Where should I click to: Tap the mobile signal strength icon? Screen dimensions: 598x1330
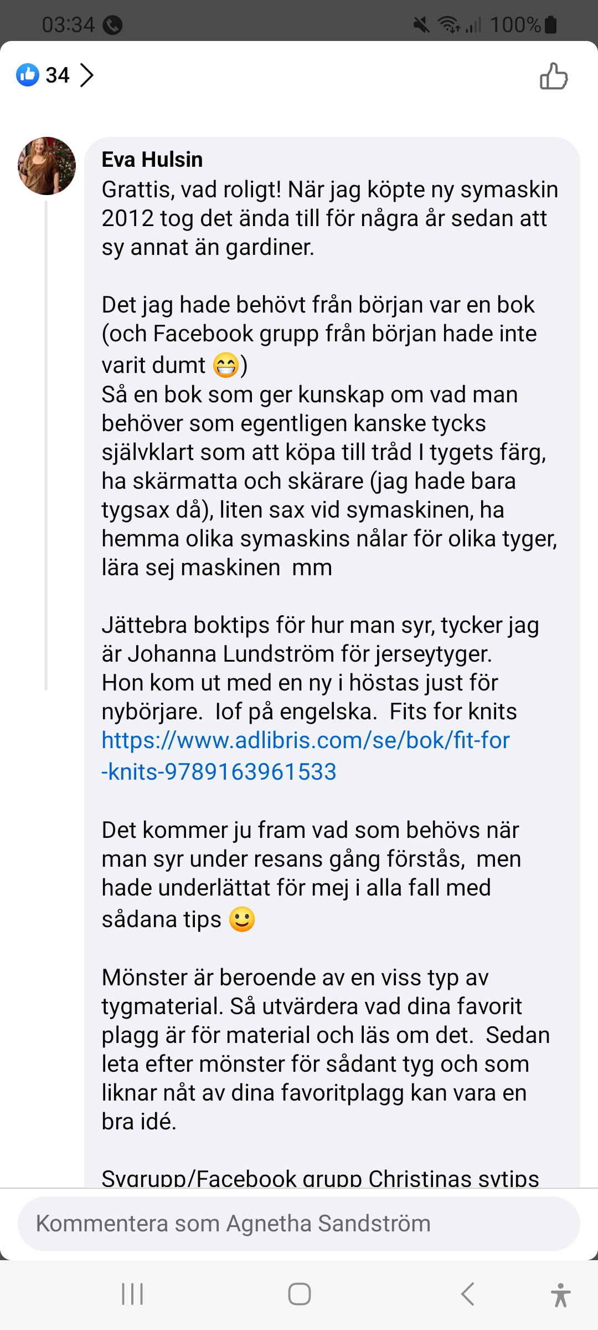[x=474, y=25]
